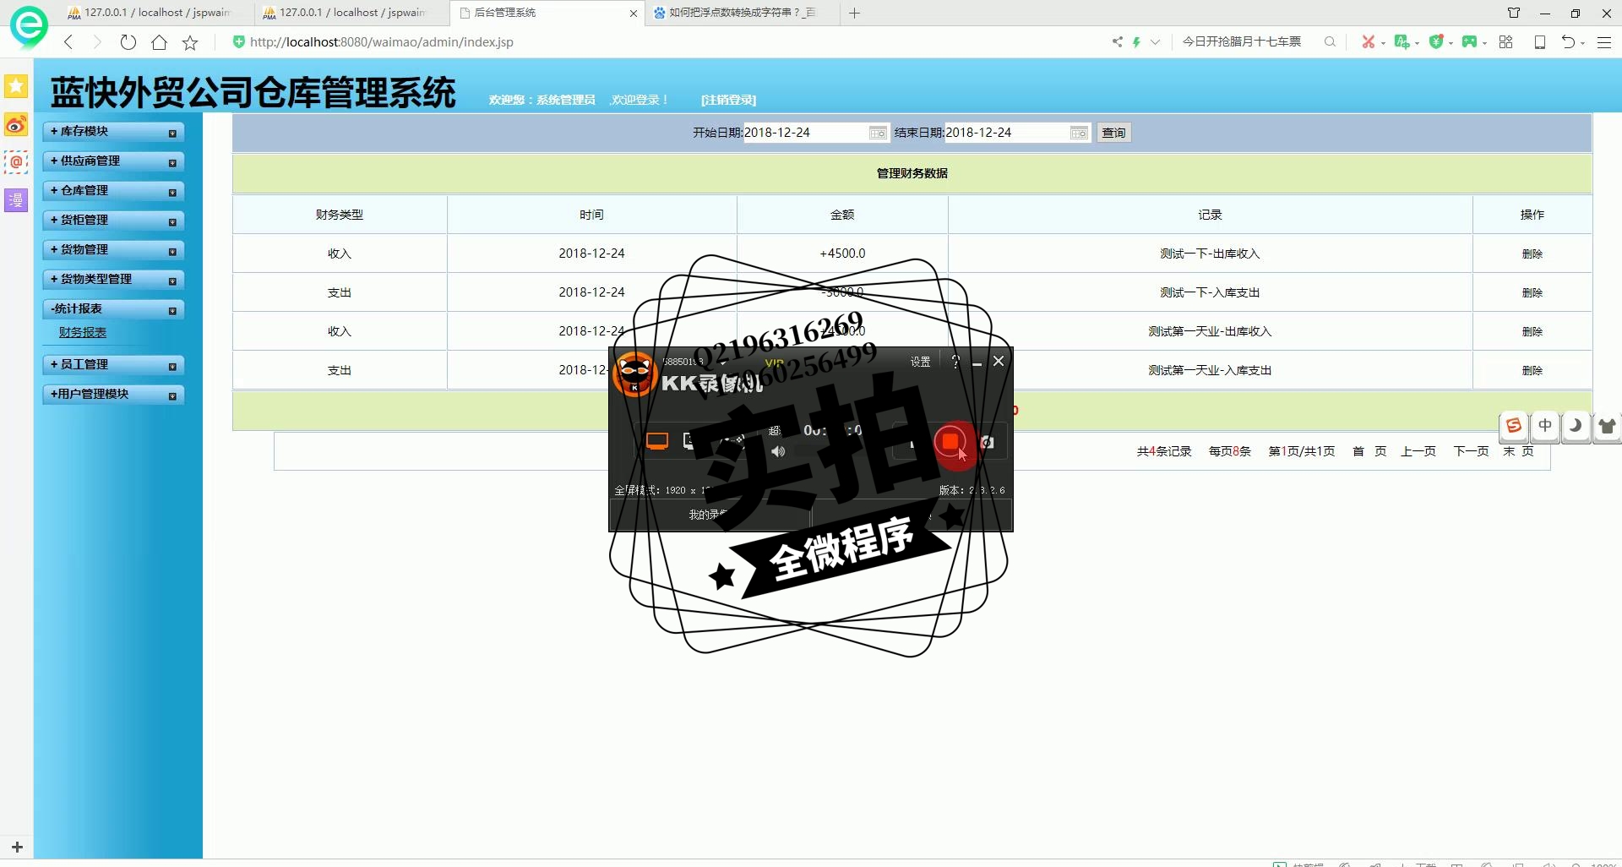Open sidebar purple comics icon
Screen dimensions: 1622x867
tap(16, 200)
